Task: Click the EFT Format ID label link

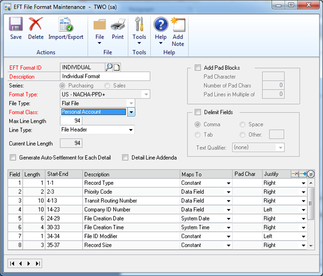Action: 24,67
